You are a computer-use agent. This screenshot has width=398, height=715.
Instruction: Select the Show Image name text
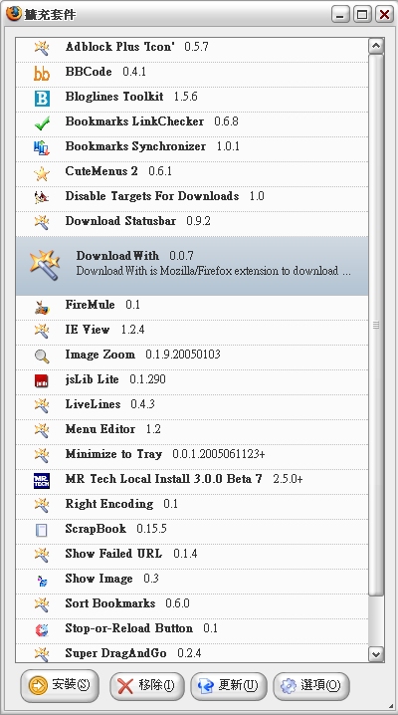99,579
